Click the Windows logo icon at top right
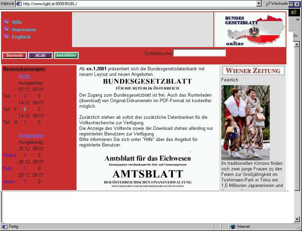 [x=294, y=12]
